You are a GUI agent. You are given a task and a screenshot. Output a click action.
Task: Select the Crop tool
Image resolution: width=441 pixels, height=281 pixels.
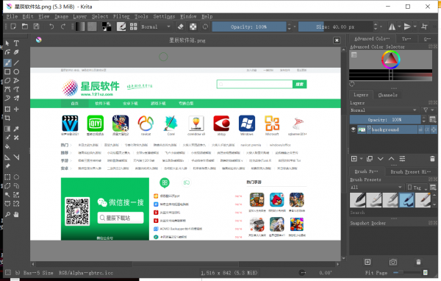7,118
